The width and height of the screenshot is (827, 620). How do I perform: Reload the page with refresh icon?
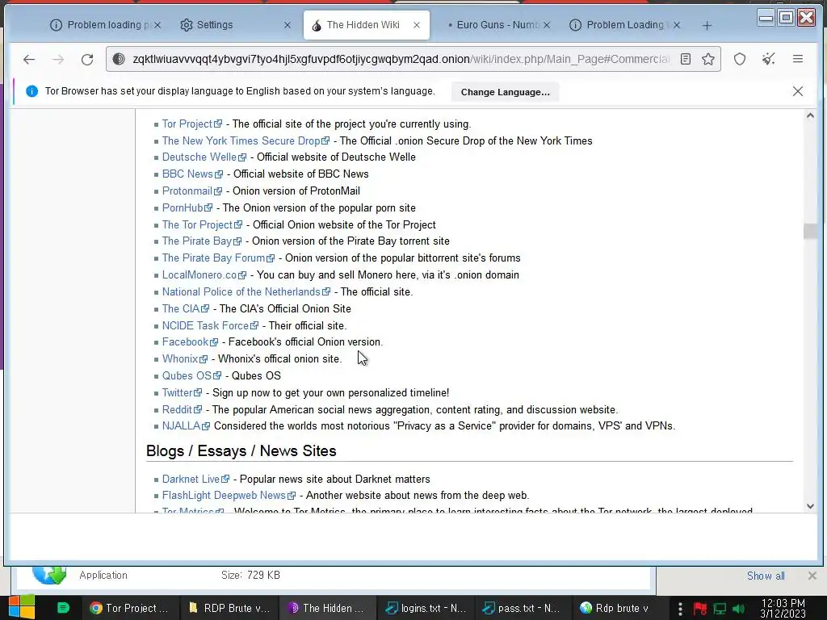pos(87,60)
